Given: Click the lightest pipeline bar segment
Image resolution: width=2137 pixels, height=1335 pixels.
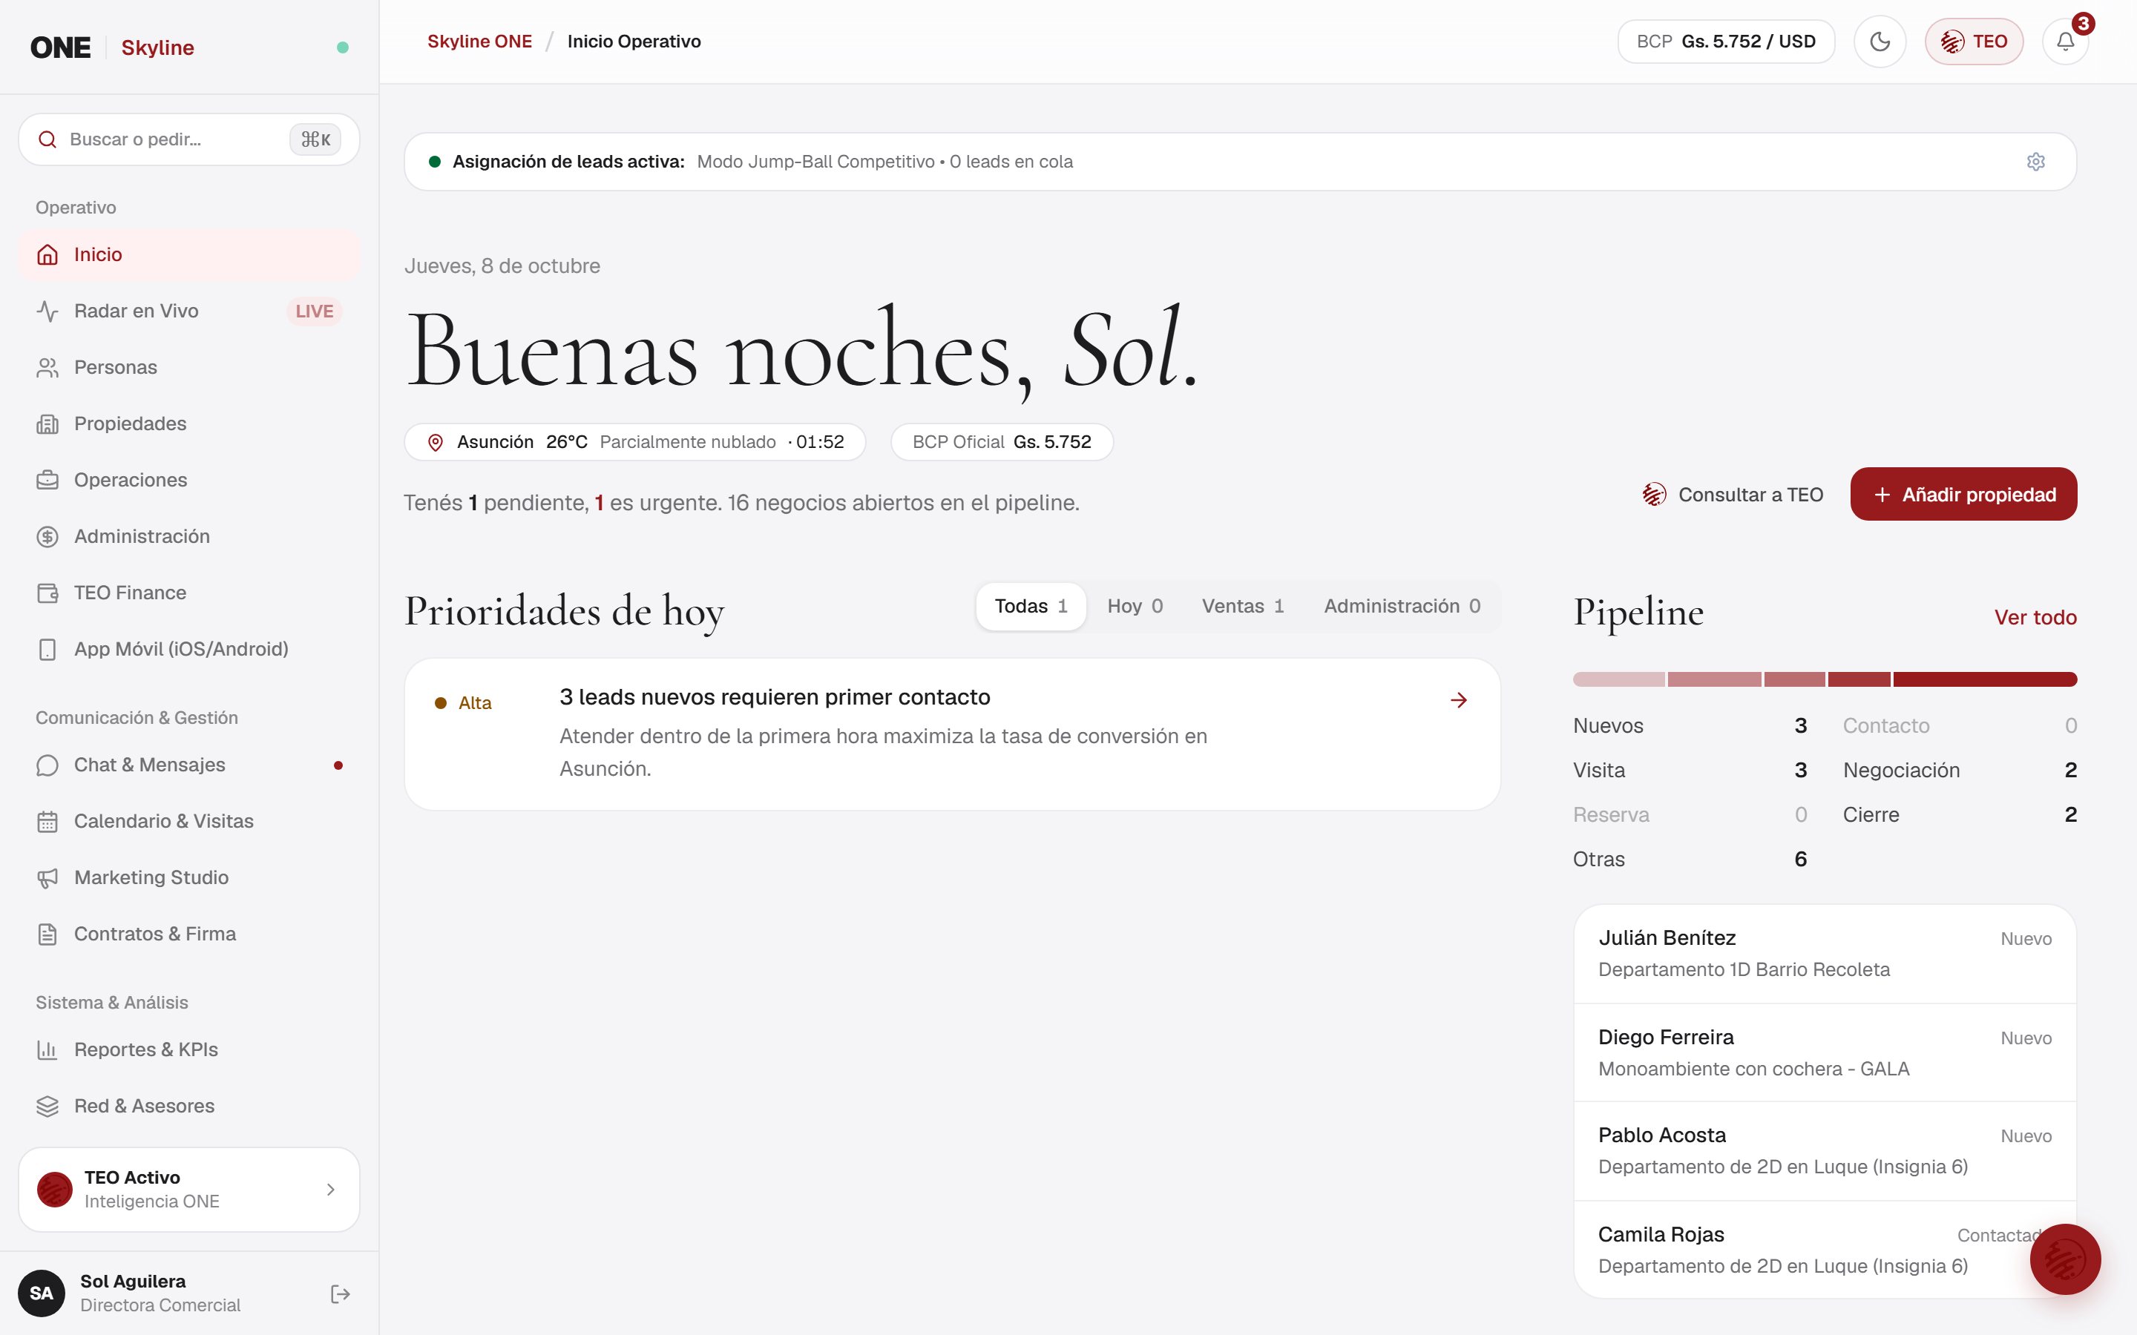Looking at the screenshot, I should (x=1618, y=679).
